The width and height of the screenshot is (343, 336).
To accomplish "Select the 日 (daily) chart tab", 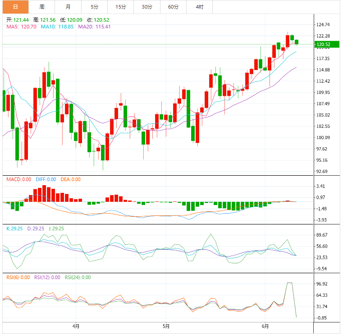I will (15, 7).
